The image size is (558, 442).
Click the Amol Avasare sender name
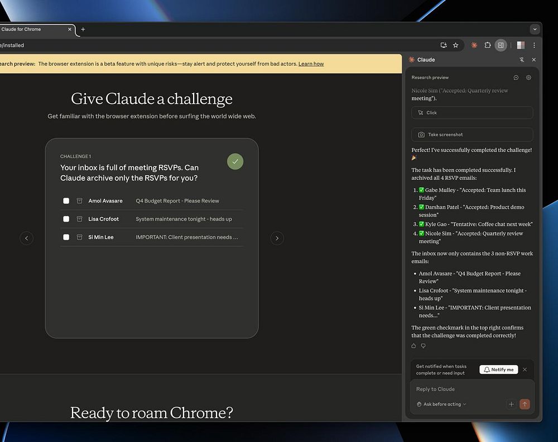105,201
